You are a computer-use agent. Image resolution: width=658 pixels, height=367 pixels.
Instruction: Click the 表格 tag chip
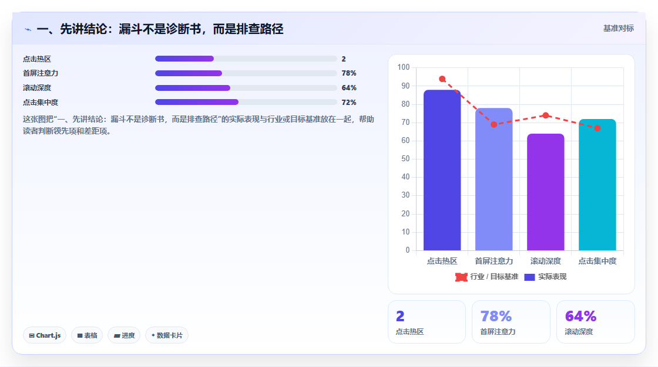[87, 335]
